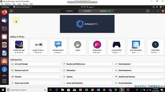Select Ubuntu Software icon in the dock
This screenshot has height=92, width=165.
[4, 61]
